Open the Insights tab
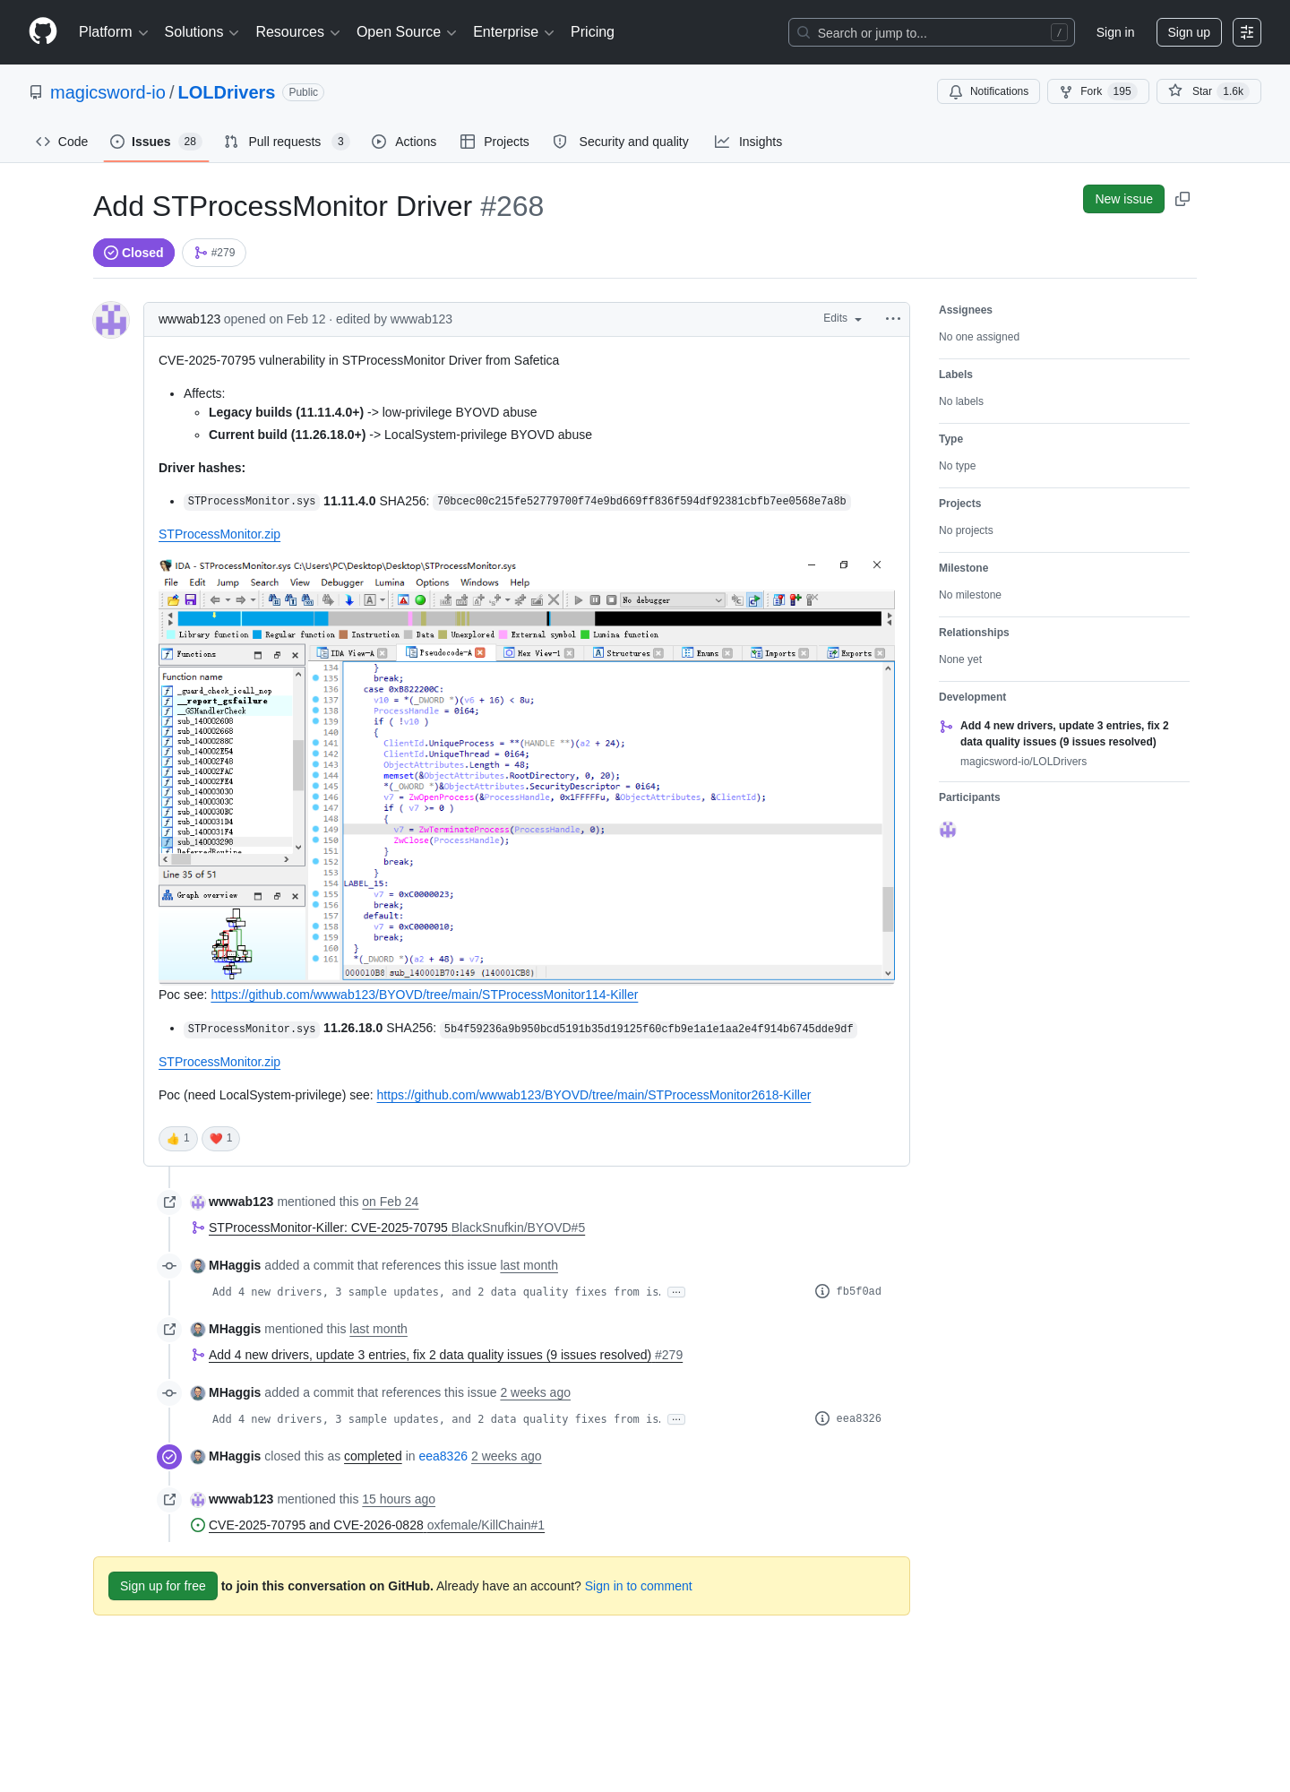Viewport: 1290px width, 1792px height. pos(748,142)
